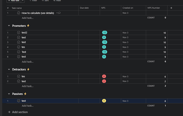This screenshot has height=116, width=183.
Task: Complete Detractors task 'tes' scored 6
Action: (x=19, y=76)
